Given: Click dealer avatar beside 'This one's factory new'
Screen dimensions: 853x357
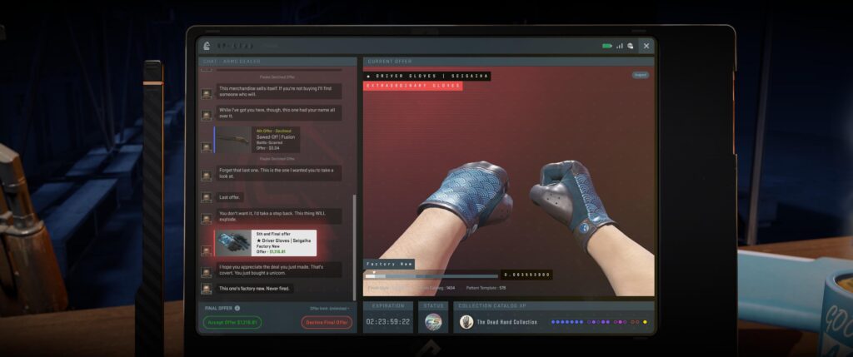Looking at the screenshot, I should coord(207,289).
